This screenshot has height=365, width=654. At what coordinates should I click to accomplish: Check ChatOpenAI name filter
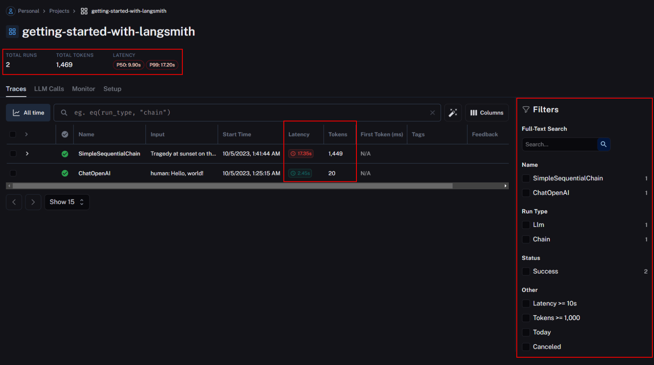pyautogui.click(x=526, y=193)
